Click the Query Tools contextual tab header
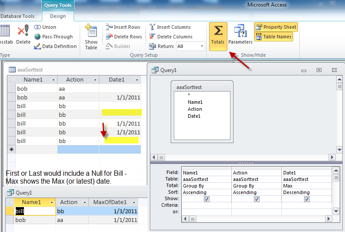 click(x=58, y=5)
